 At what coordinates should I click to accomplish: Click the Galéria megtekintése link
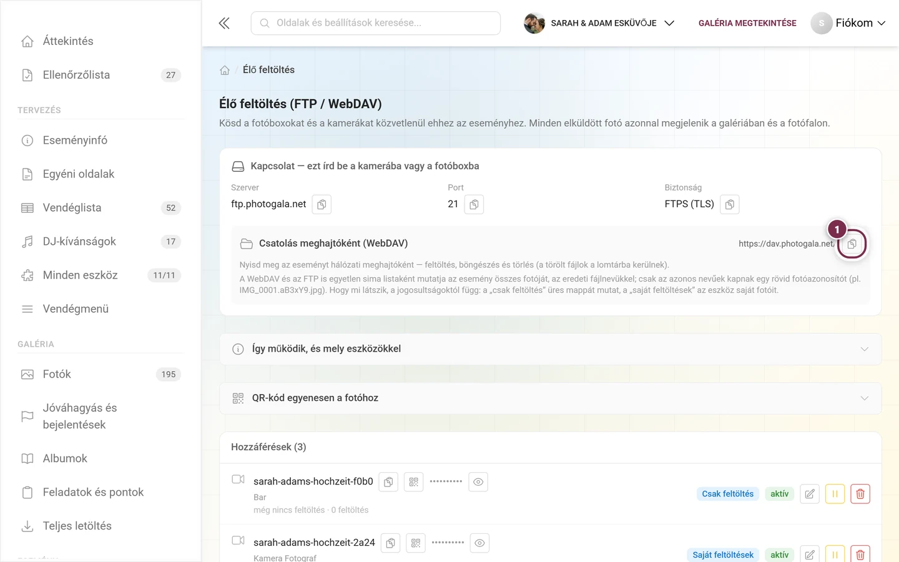click(x=747, y=23)
